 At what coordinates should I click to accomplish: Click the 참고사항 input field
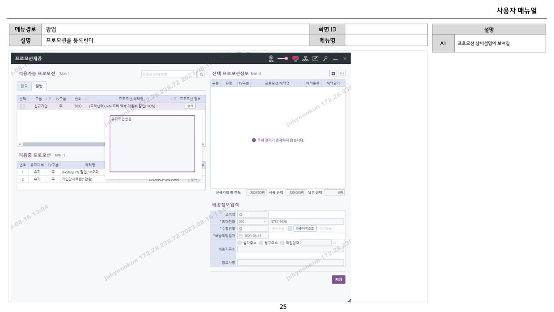pos(290,262)
